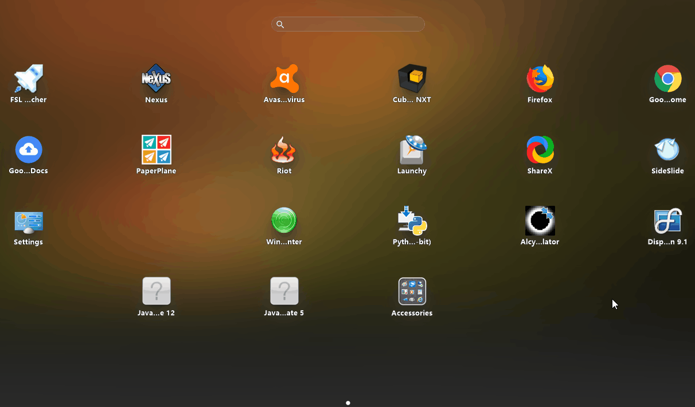
Task: Launch the green Win...nter radar icon
Action: 284,221
